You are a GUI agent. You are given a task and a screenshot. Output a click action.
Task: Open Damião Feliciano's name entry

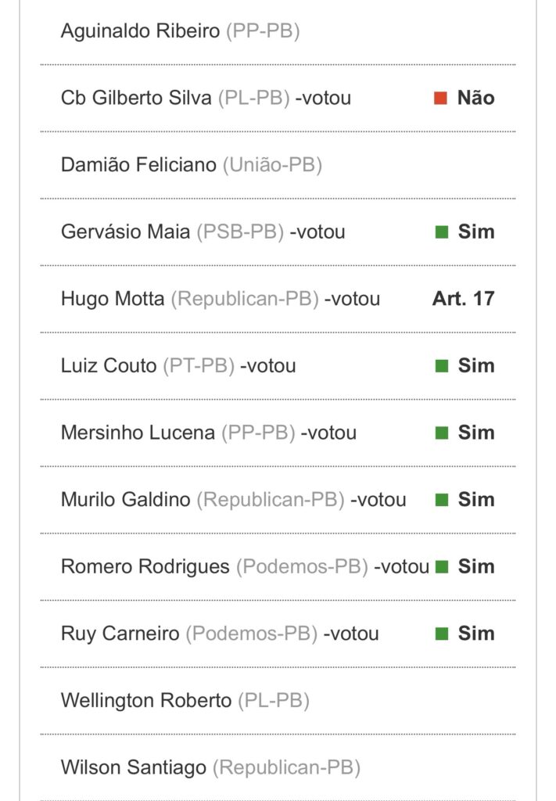pos(138,166)
